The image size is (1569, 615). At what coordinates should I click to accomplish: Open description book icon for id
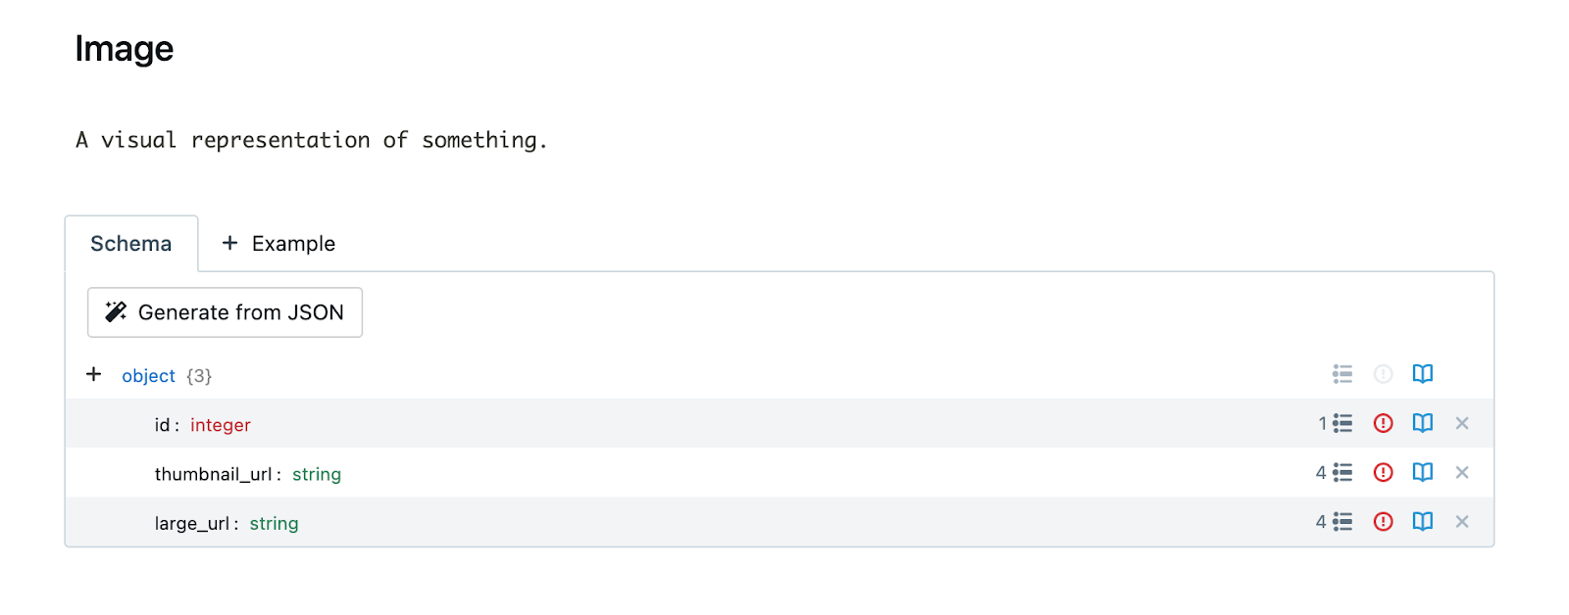click(x=1422, y=423)
